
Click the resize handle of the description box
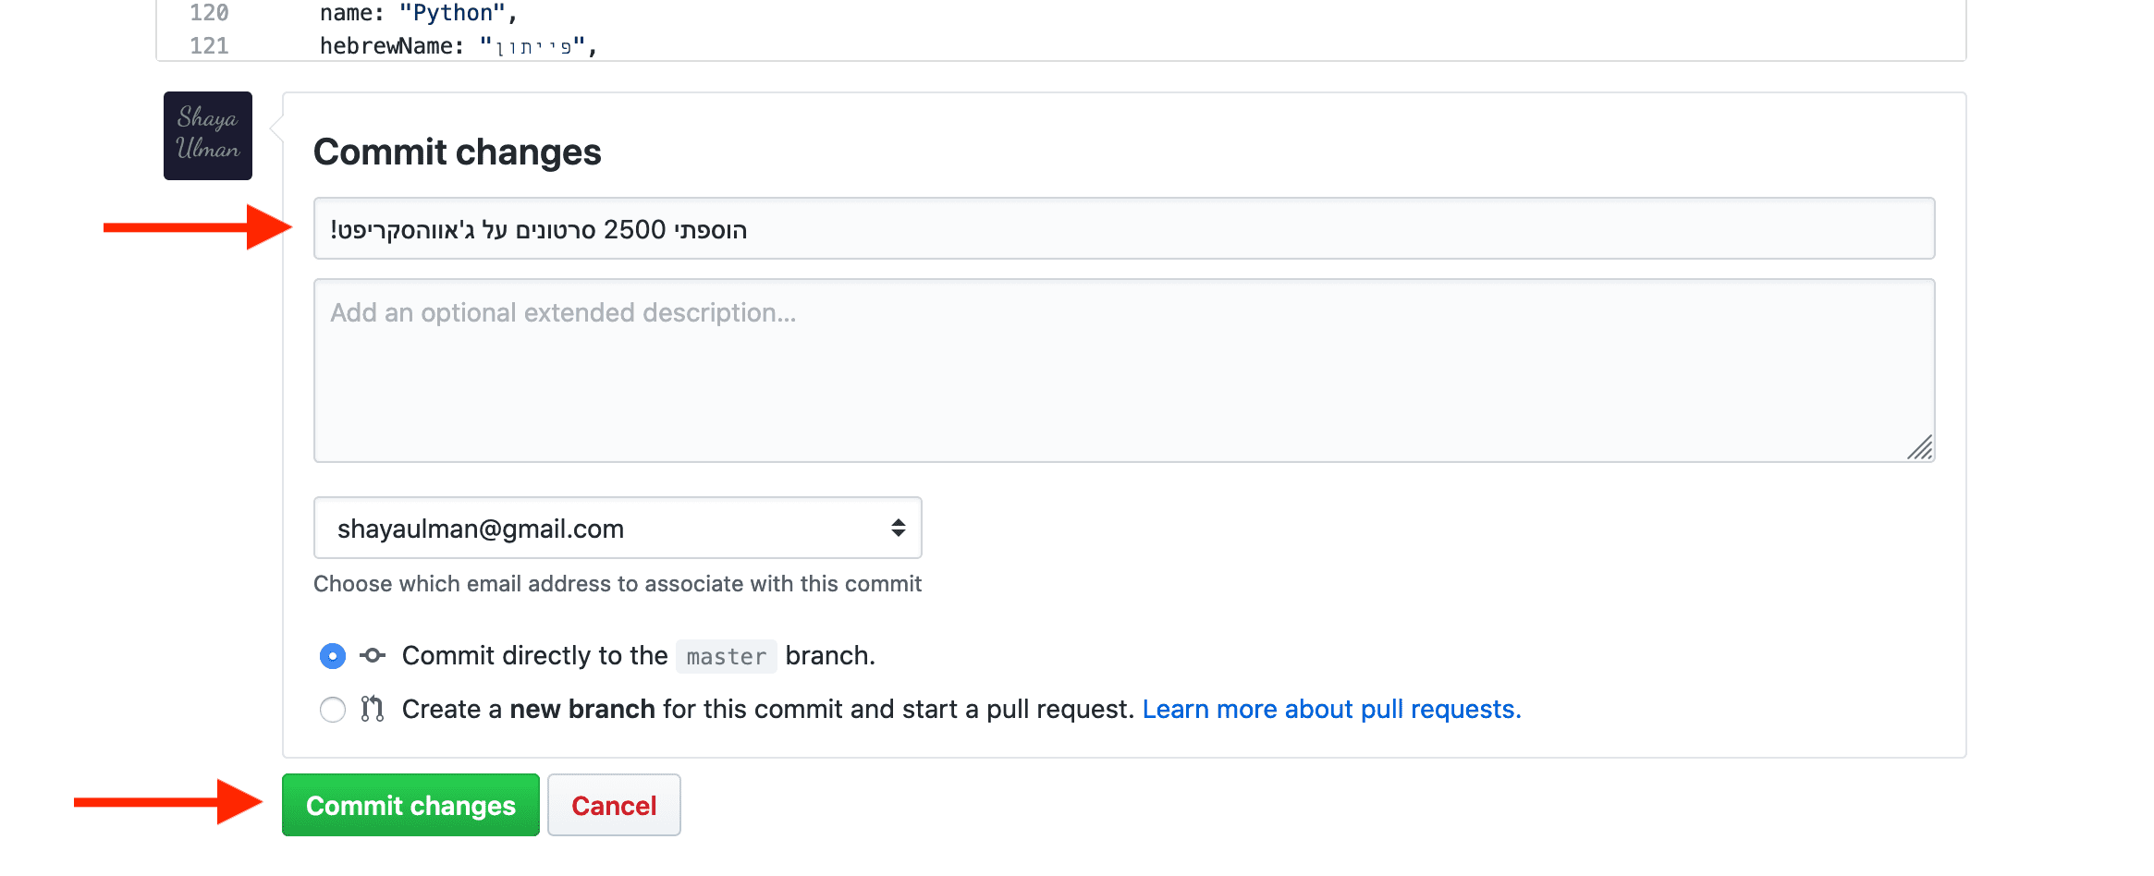1920,448
